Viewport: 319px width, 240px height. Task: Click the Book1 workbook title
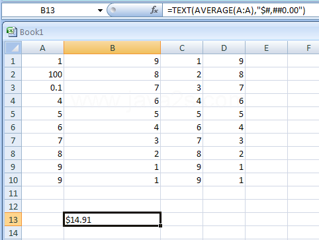[x=32, y=32]
